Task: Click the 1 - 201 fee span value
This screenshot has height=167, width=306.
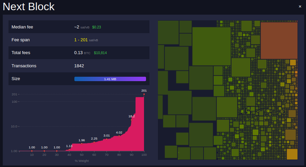Action: [81, 40]
